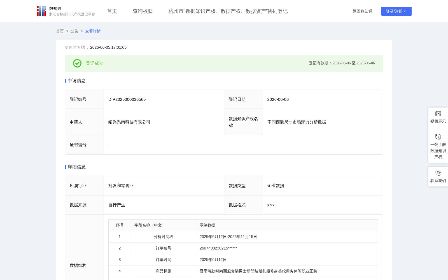The width and height of the screenshot is (448, 280).
Task: Click the 返回数知通 link
Action: click(362, 11)
